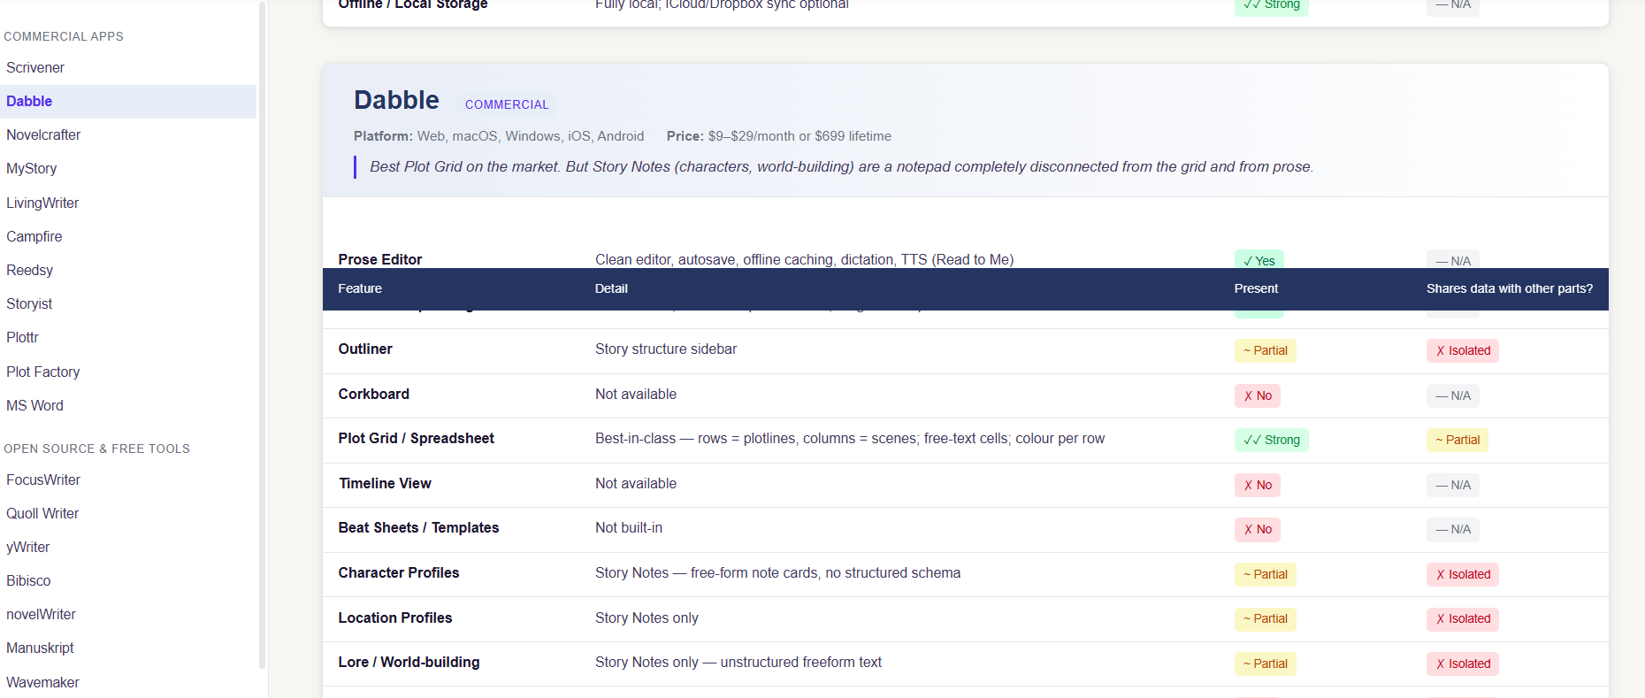Click the sidebar vertical scrollbar
This screenshot has height=698, width=1645.
click(262, 336)
